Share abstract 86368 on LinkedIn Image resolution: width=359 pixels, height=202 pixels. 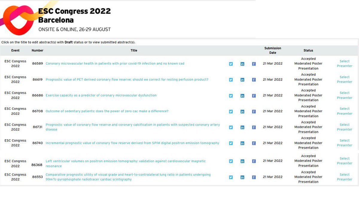pos(242,161)
